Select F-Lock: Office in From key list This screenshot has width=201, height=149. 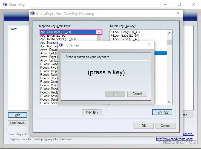[x=49, y=78]
